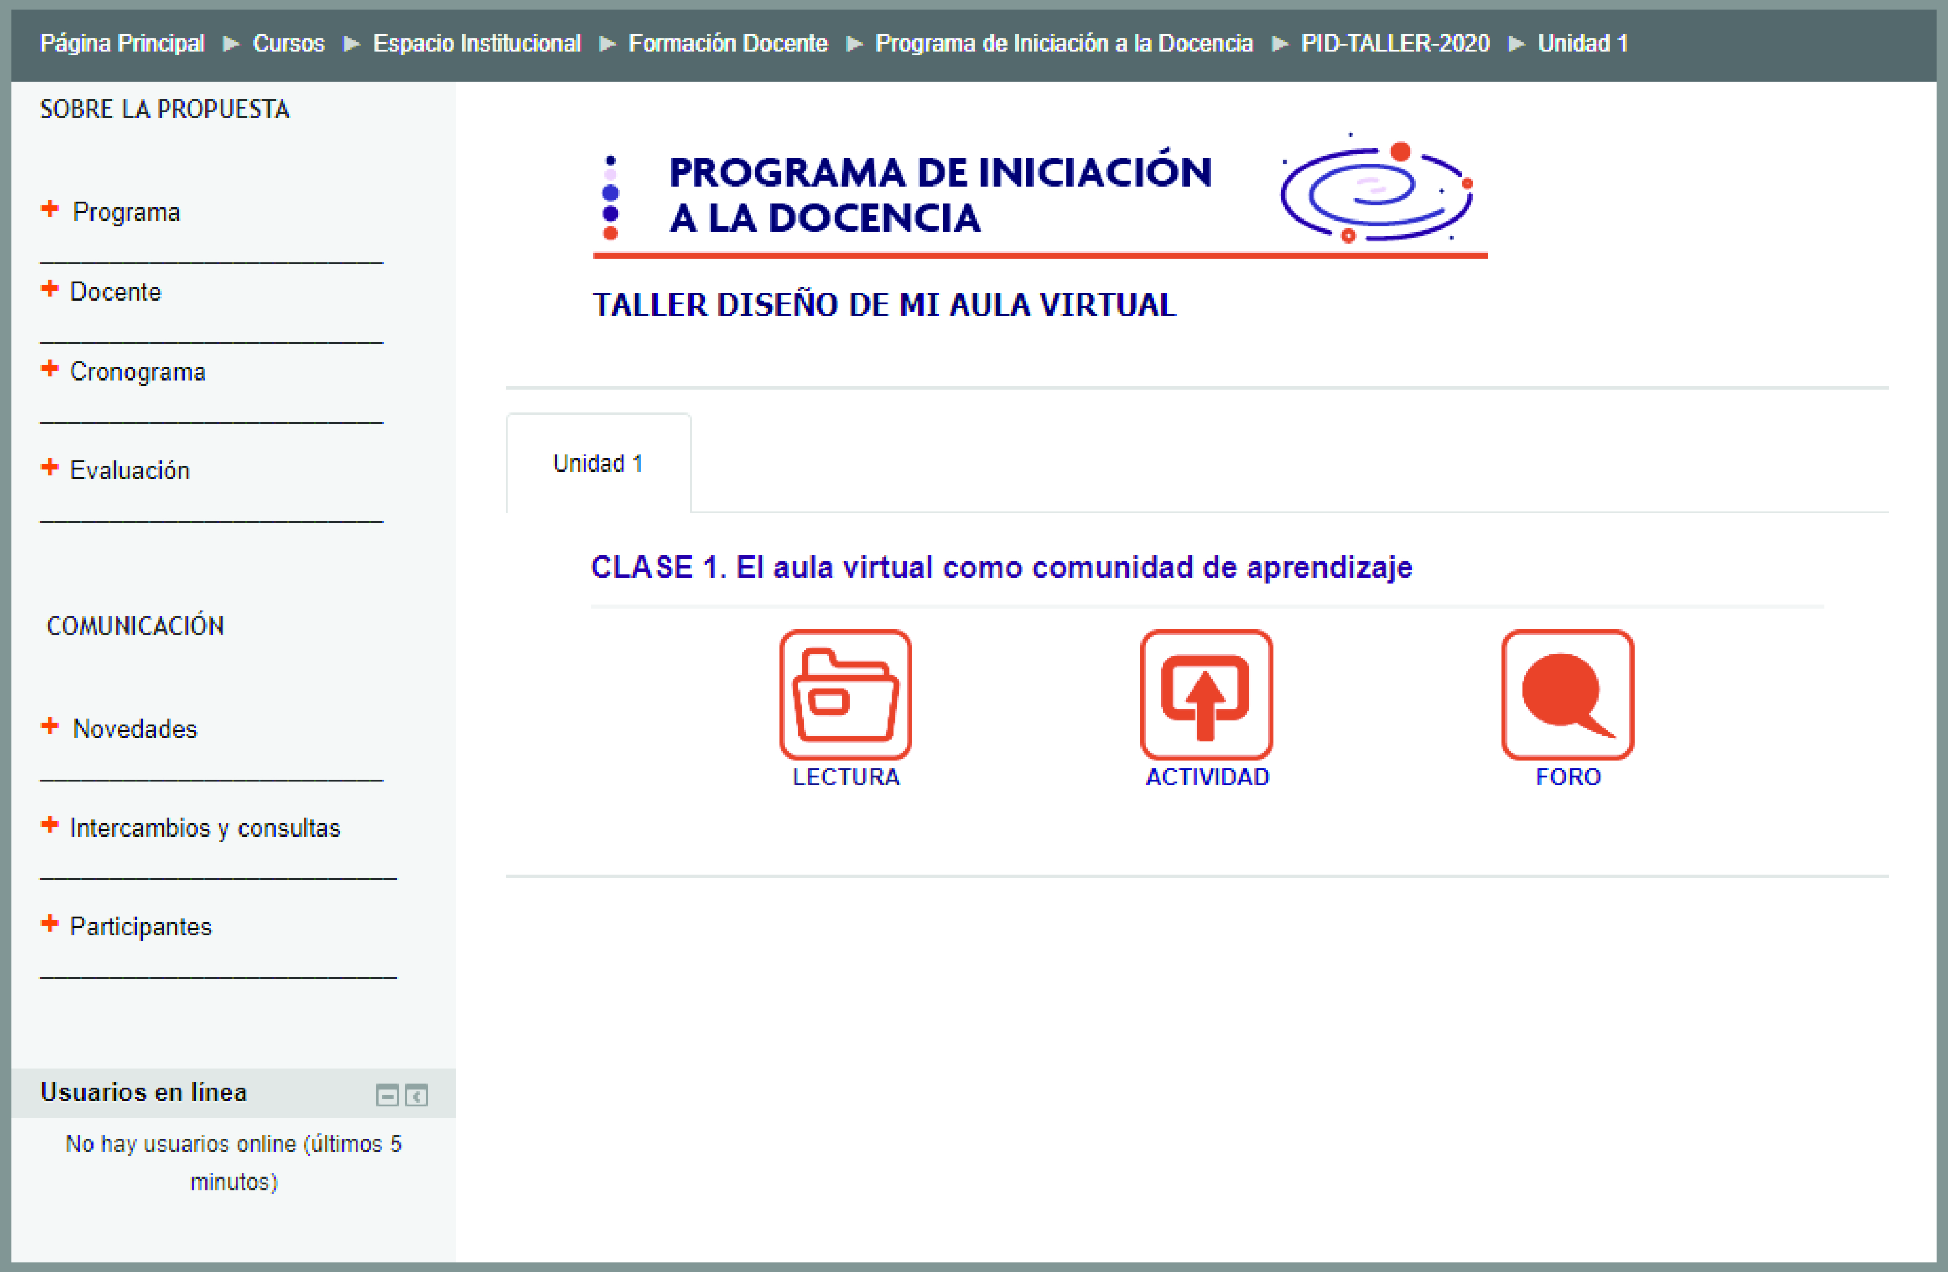This screenshot has height=1272, width=1948.
Task: Collapse the Usuarios en línea block
Action: [387, 1095]
